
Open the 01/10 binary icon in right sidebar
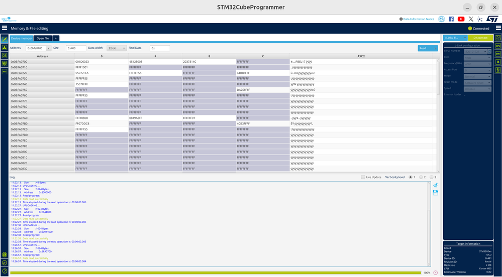[498, 70]
